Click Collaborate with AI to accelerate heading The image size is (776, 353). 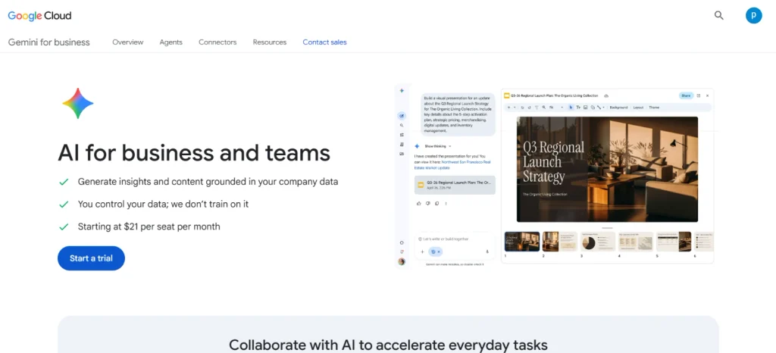pyautogui.click(x=388, y=344)
